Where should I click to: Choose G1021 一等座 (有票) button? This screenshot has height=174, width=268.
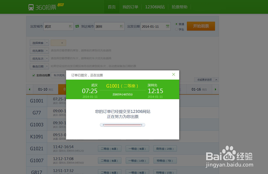point(137,149)
